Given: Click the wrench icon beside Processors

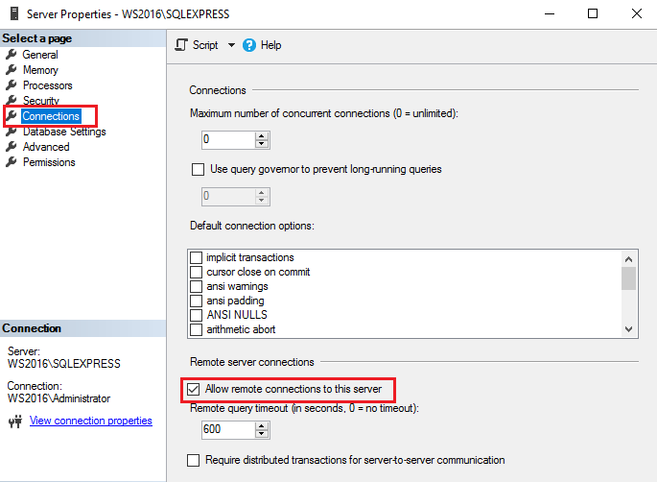Looking at the screenshot, I should [12, 85].
